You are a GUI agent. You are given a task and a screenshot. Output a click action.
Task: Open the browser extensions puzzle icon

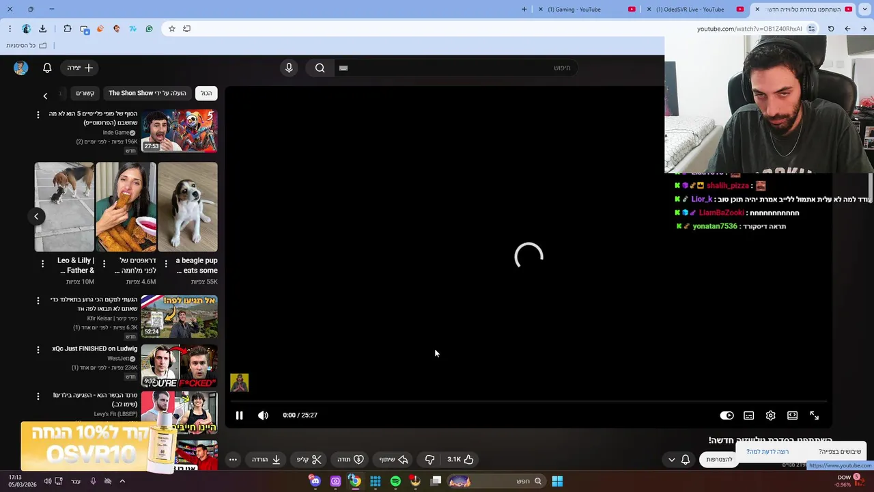[68, 29]
